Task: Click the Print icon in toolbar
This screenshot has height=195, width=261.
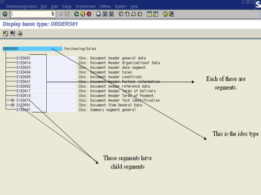Action: tap(98, 14)
